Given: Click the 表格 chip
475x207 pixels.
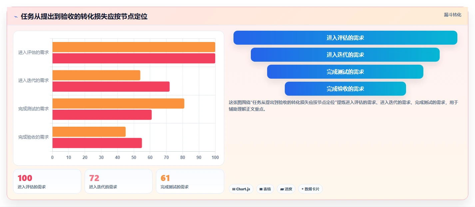Looking at the screenshot, I should coord(265,189).
